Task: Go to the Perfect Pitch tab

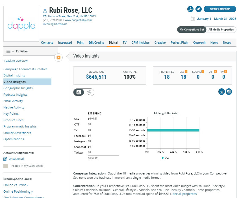Action: (x=179, y=42)
